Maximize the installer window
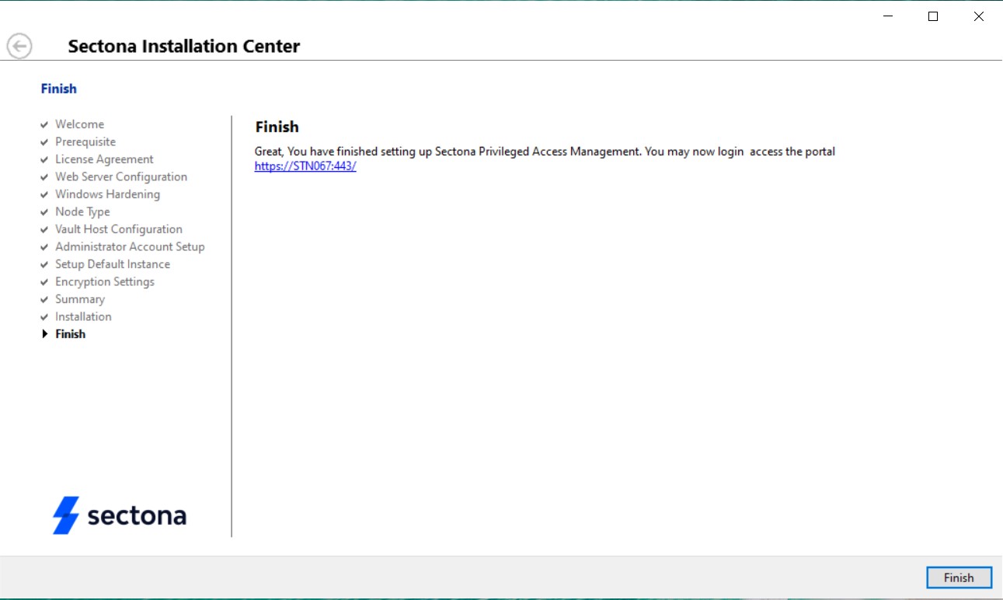This screenshot has height=600, width=1003. [933, 16]
